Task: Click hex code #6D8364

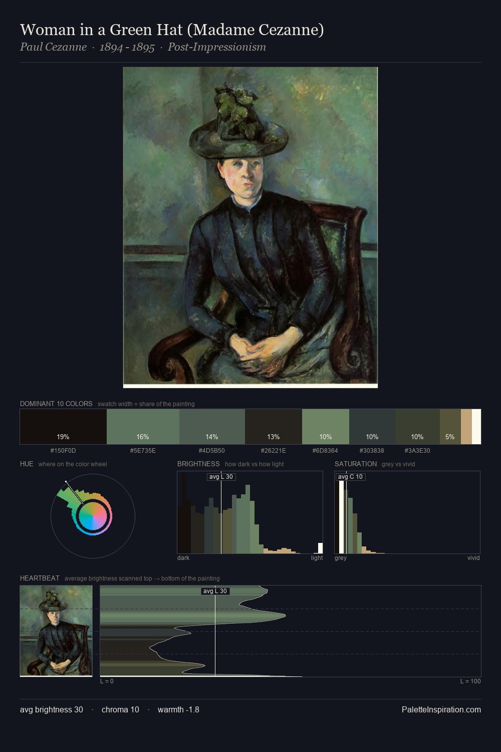Action: click(325, 451)
